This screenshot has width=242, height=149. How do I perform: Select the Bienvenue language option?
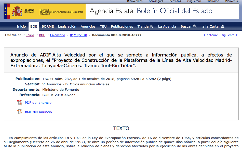tap(232, 1)
